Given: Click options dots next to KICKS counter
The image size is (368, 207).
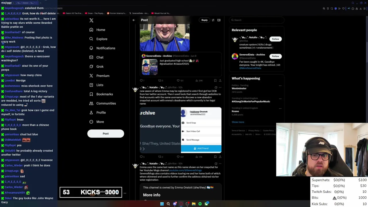Looking at the screenshot, I should pyautogui.click(x=125, y=193).
